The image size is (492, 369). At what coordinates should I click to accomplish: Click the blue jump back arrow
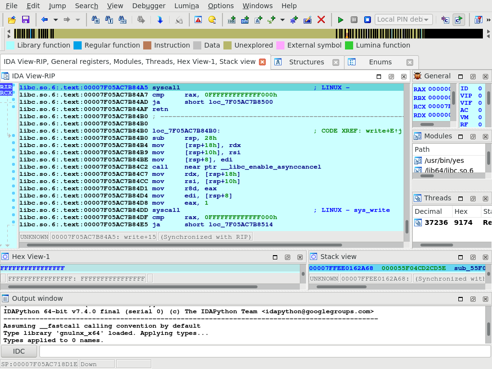point(45,20)
